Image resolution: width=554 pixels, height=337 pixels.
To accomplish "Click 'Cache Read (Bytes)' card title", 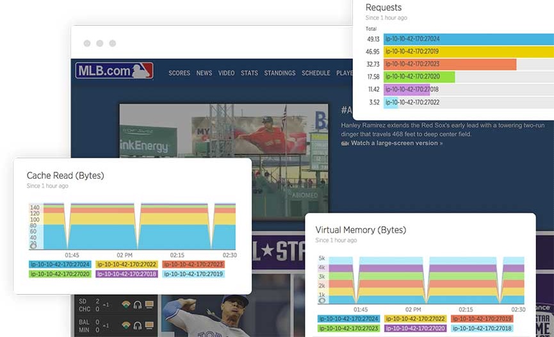I will pyautogui.click(x=65, y=176).
